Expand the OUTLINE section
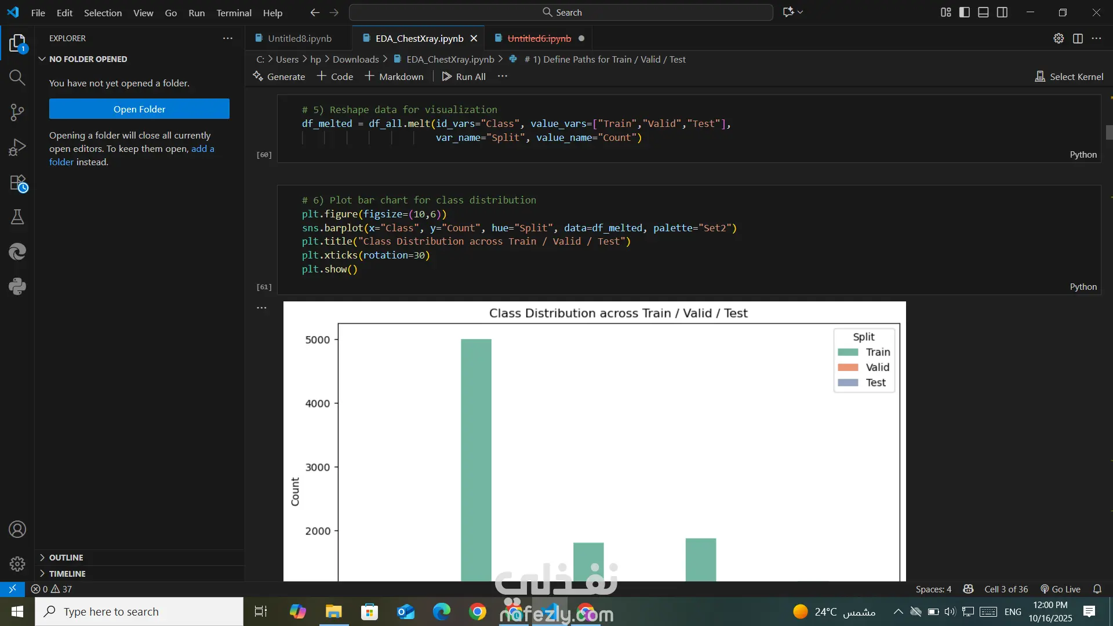 (66, 558)
